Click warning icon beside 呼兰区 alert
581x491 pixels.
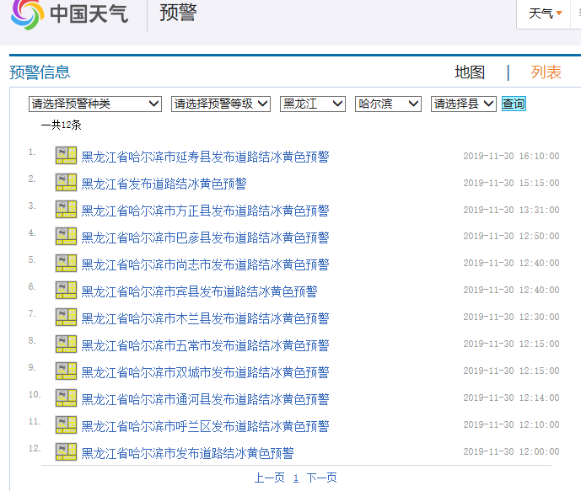[x=66, y=425]
